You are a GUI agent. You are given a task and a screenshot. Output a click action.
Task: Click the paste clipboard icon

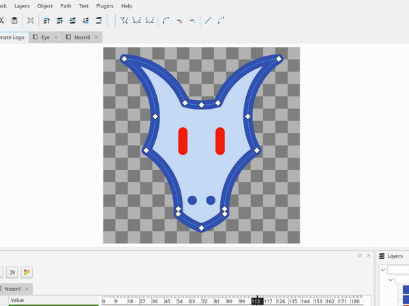tap(14, 20)
